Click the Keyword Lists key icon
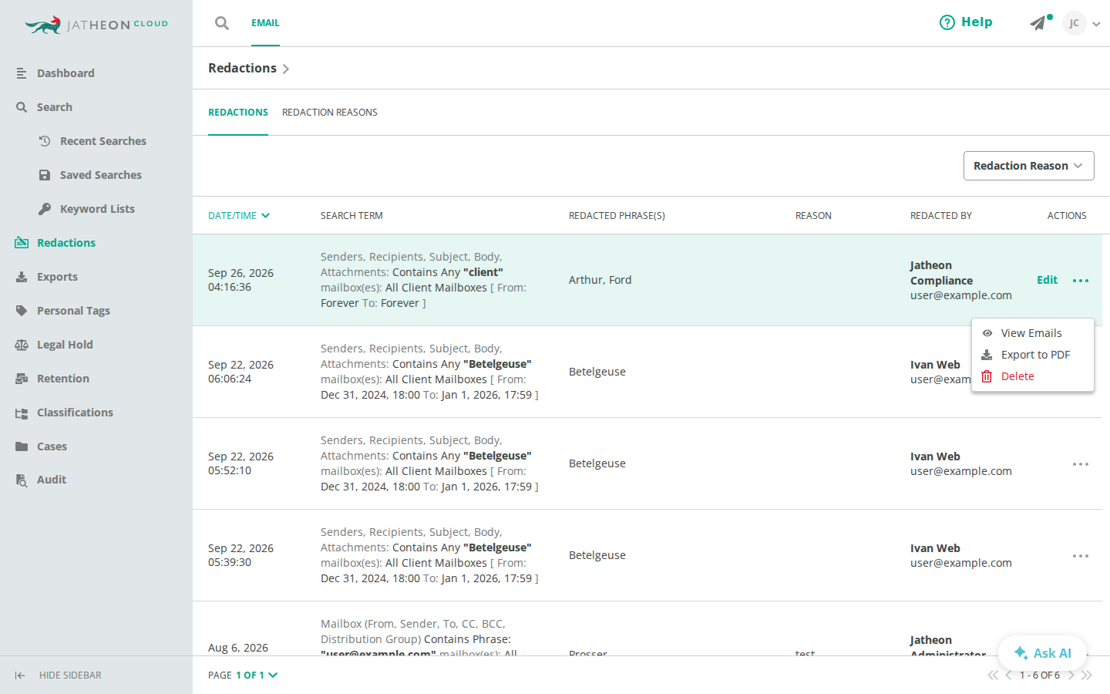This screenshot has height=694, width=1110. (45, 209)
